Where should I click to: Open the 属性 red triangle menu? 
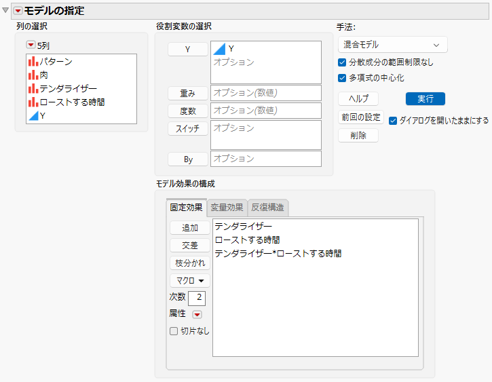(197, 314)
